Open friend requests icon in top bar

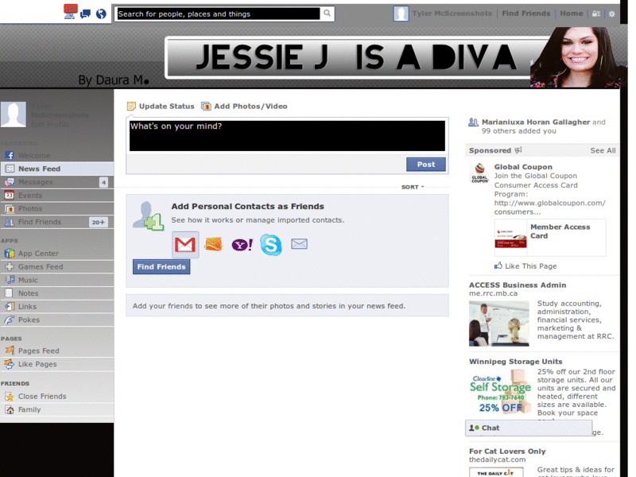click(x=70, y=12)
